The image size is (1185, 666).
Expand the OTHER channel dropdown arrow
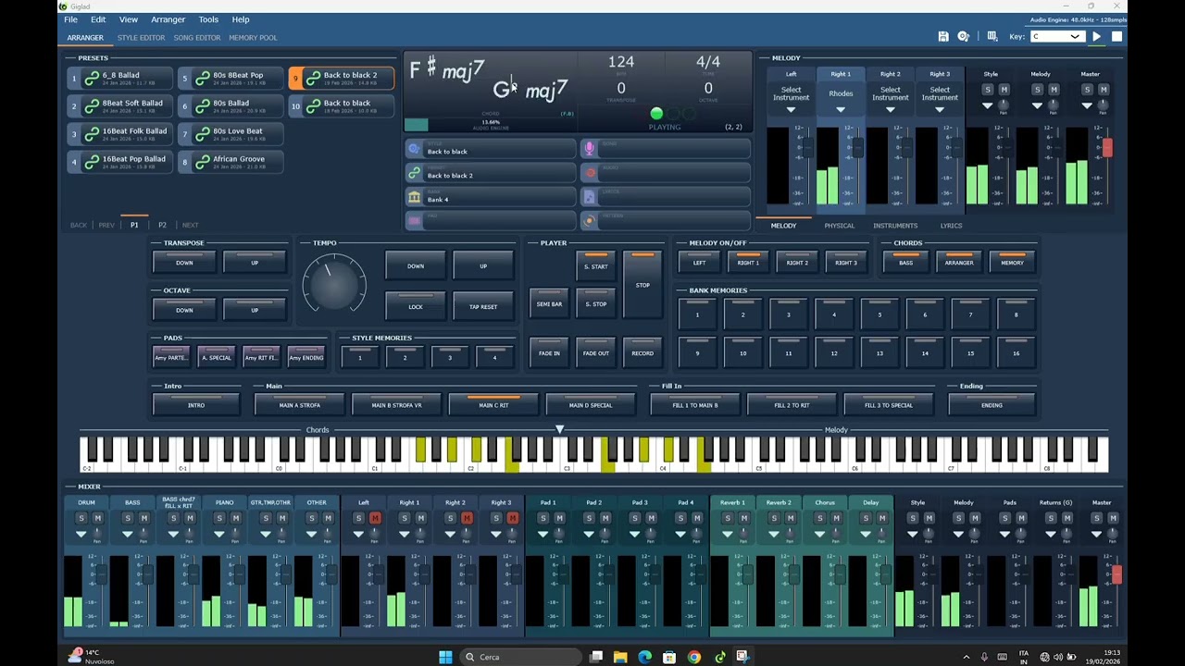coord(311,535)
